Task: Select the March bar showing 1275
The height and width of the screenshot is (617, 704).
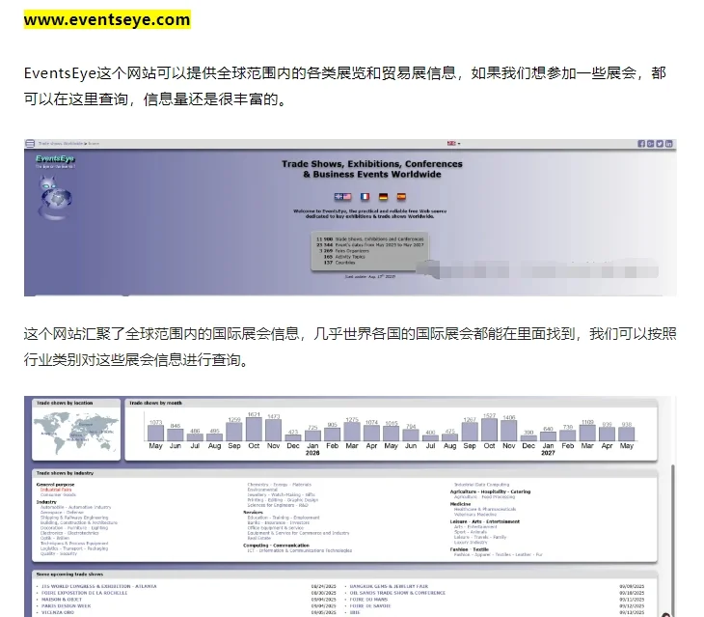Action: point(352,432)
